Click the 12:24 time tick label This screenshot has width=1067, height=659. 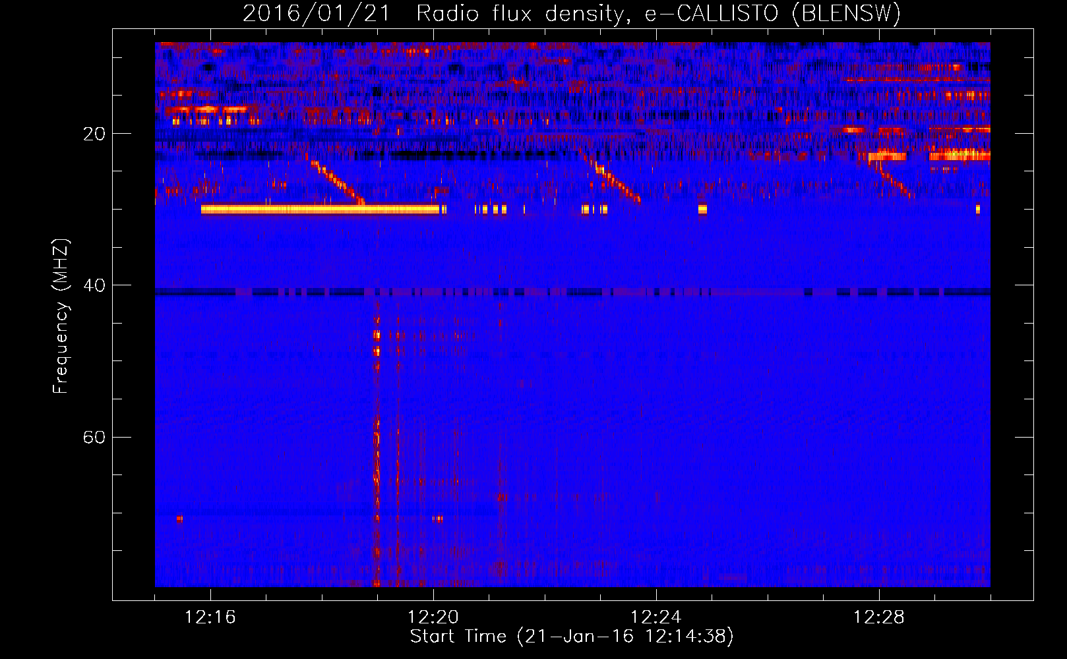click(656, 617)
